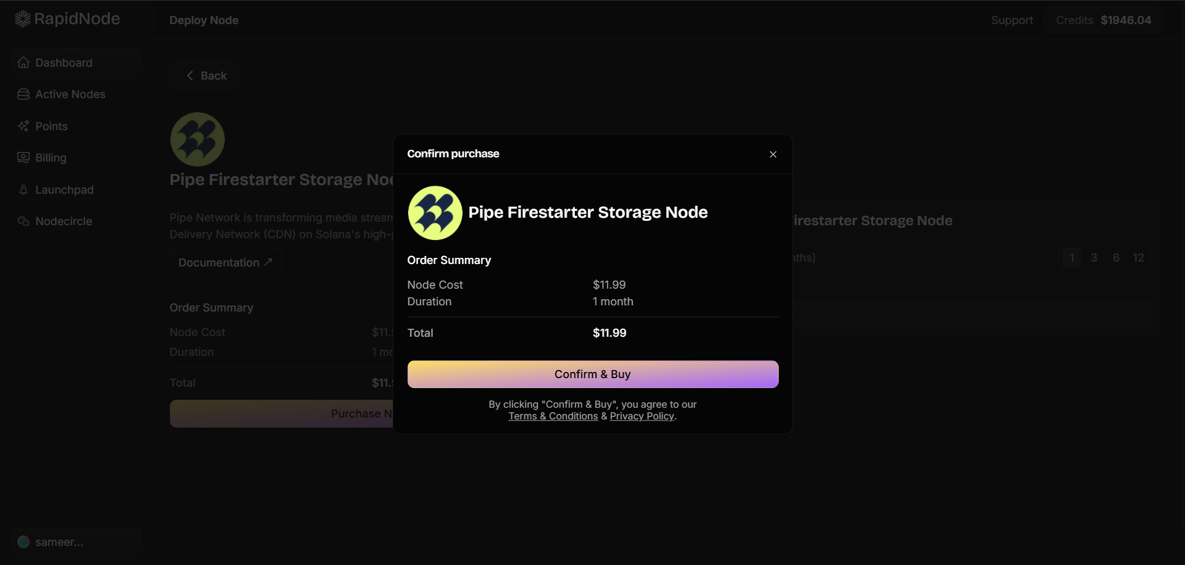Select 12 months duration option

pos(1138,258)
